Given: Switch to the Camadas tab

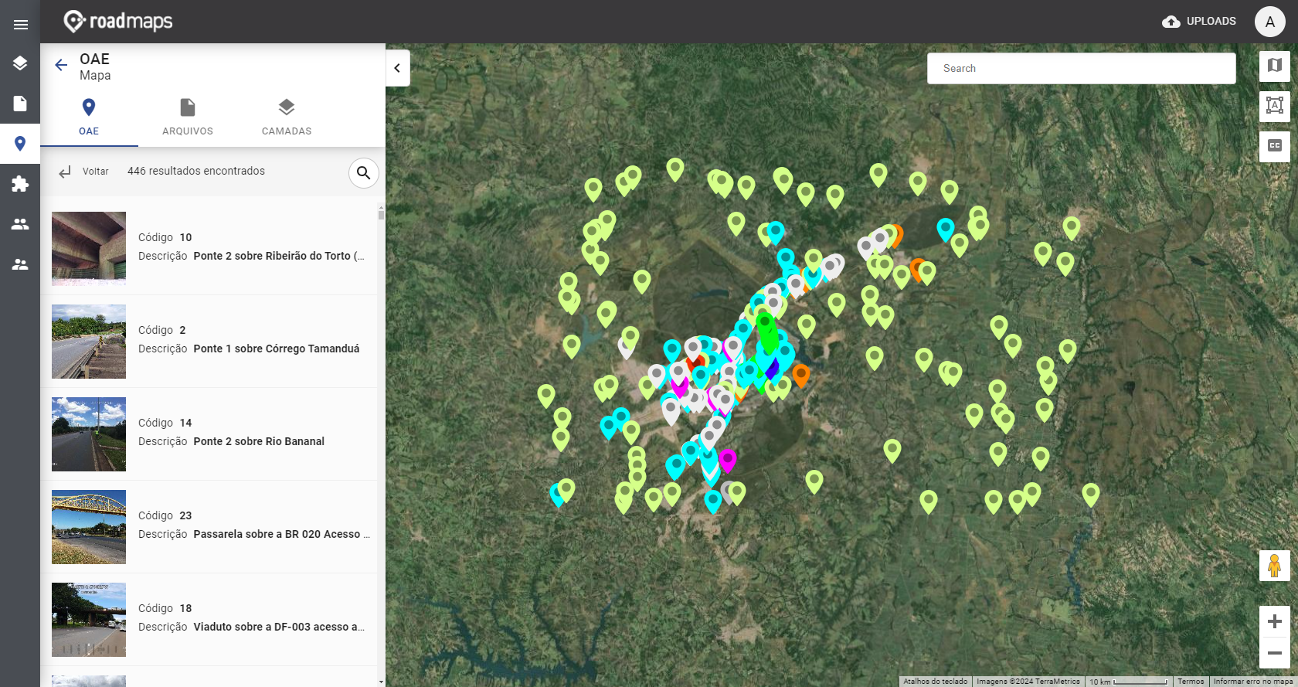Looking at the screenshot, I should pyautogui.click(x=287, y=117).
